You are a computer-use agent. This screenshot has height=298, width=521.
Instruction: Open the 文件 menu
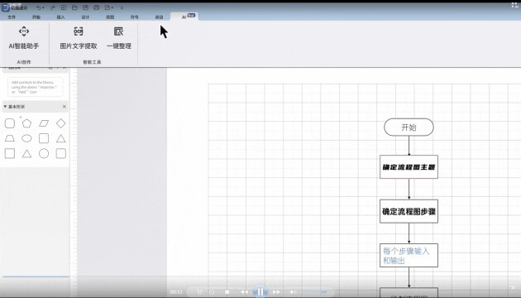(12, 17)
